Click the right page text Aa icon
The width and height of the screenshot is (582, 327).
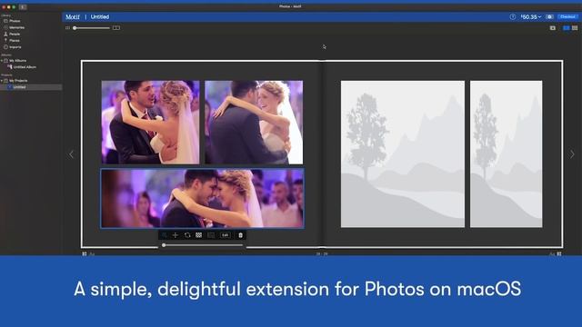pyautogui.click(x=552, y=254)
